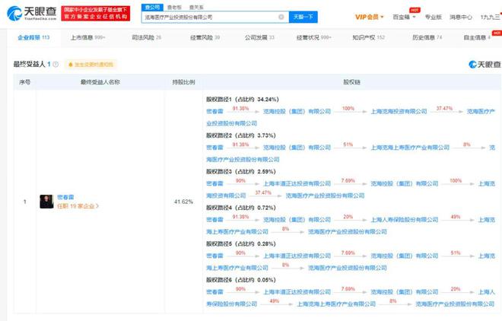Click the yellow change-alert badge beside 最终受益人

[x=91, y=65]
